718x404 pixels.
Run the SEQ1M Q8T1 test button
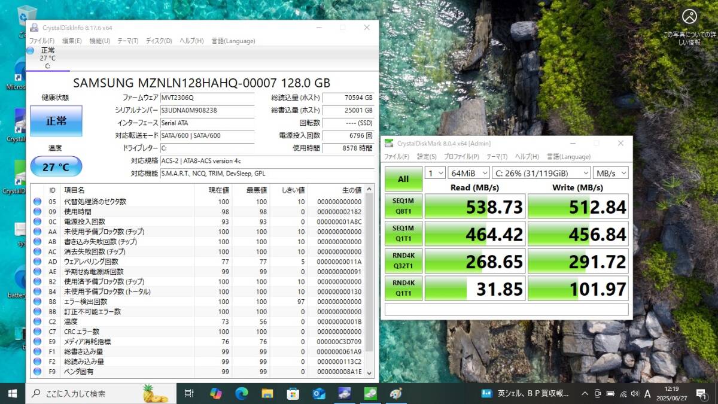click(x=403, y=206)
